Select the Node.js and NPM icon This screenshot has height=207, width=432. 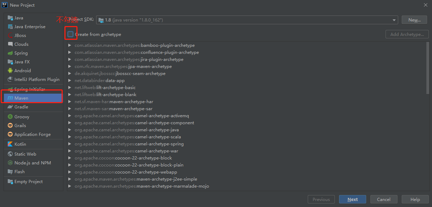point(10,163)
